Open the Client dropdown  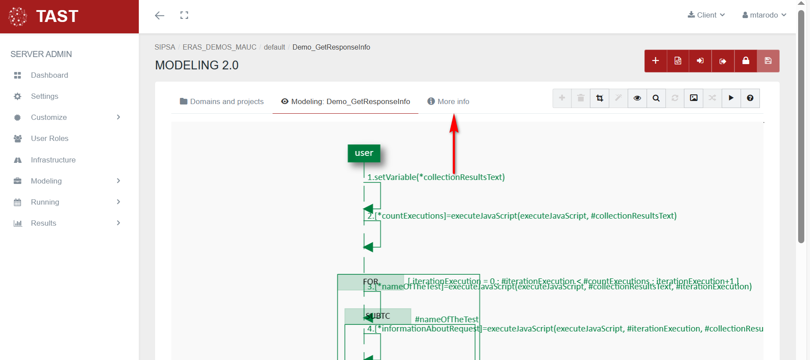pos(706,15)
